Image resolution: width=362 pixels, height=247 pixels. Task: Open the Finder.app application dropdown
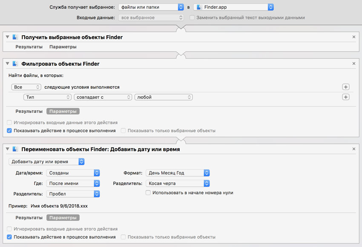coord(233,7)
